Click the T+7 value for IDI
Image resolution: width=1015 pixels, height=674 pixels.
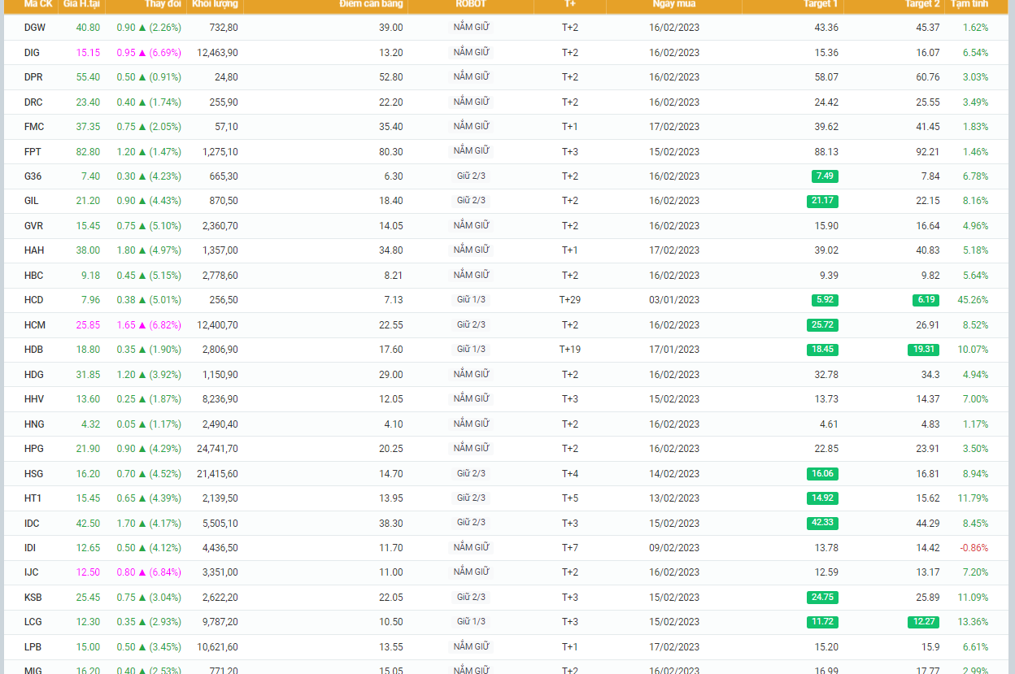570,548
